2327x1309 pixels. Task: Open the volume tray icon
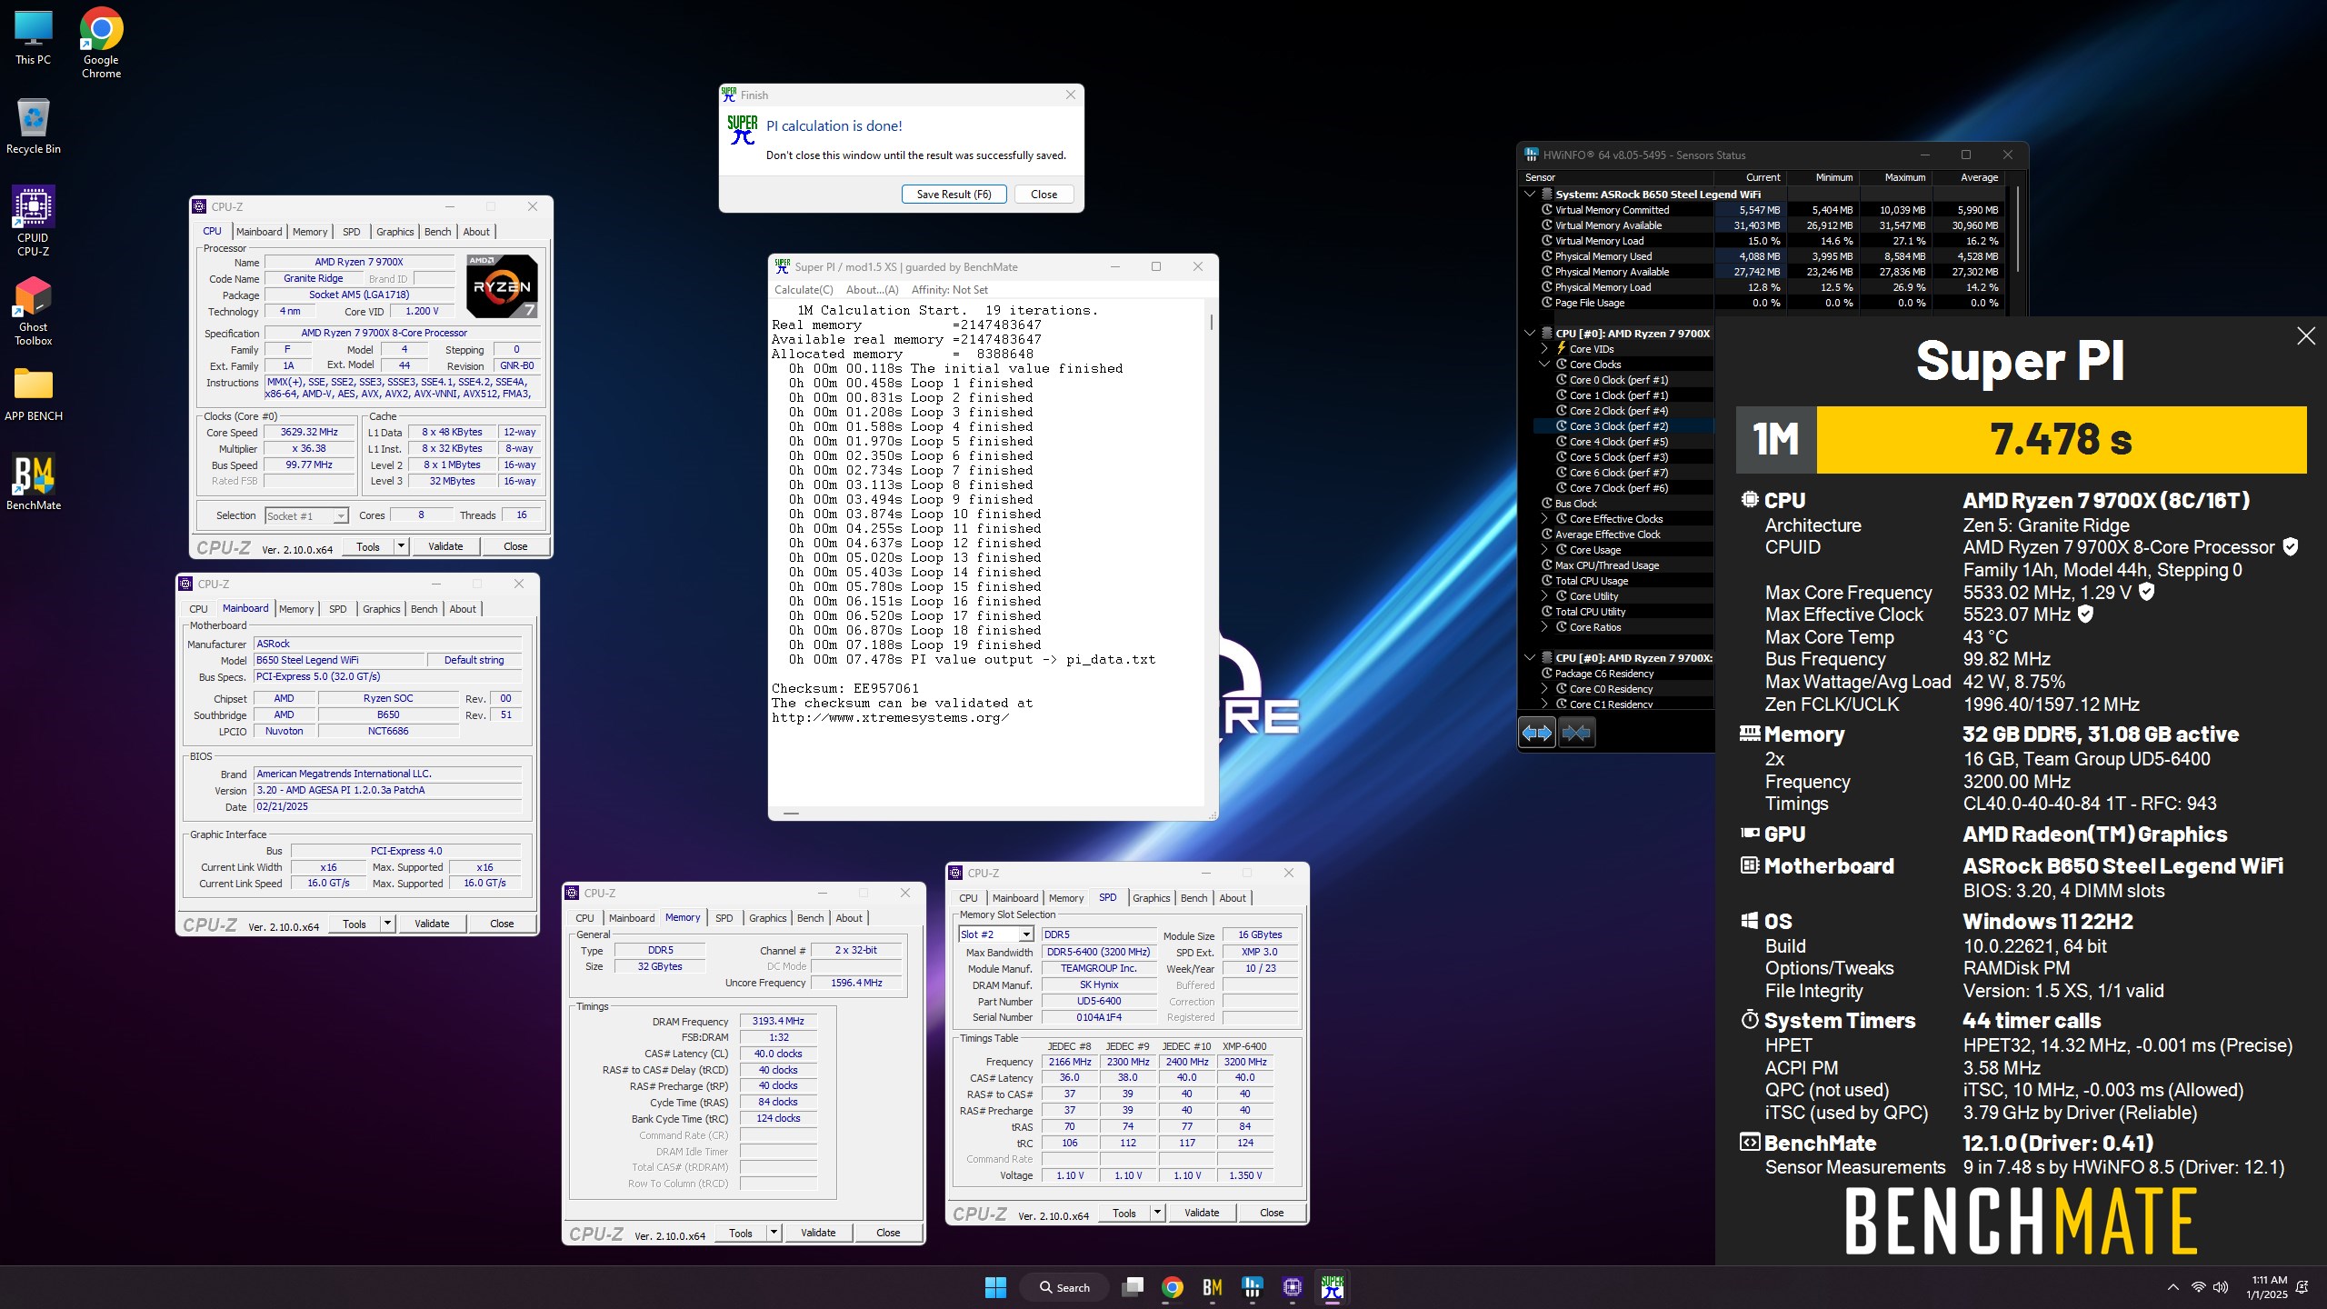pyautogui.click(x=2221, y=1287)
